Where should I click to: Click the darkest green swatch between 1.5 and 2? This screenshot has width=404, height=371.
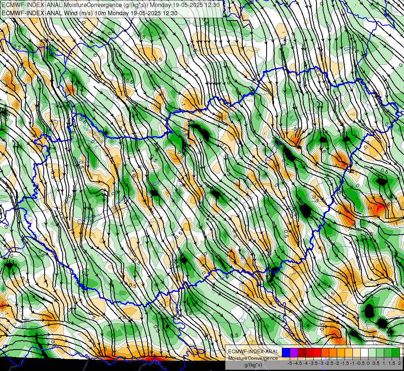pos(396,352)
